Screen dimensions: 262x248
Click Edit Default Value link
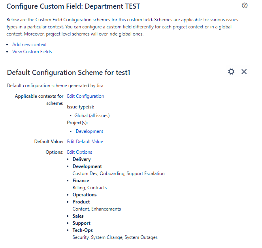coord(85,142)
